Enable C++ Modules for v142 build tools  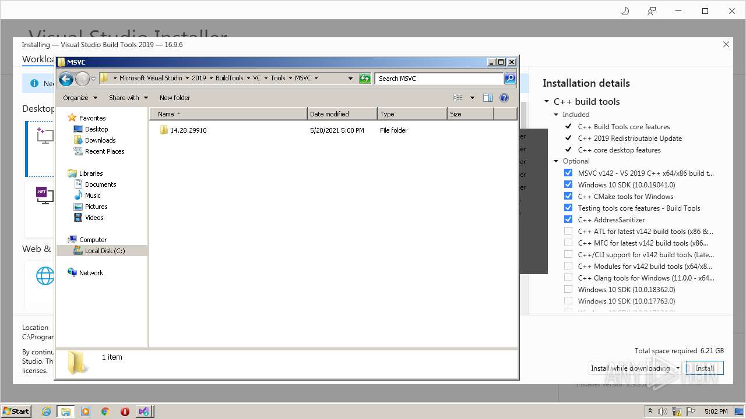568,266
